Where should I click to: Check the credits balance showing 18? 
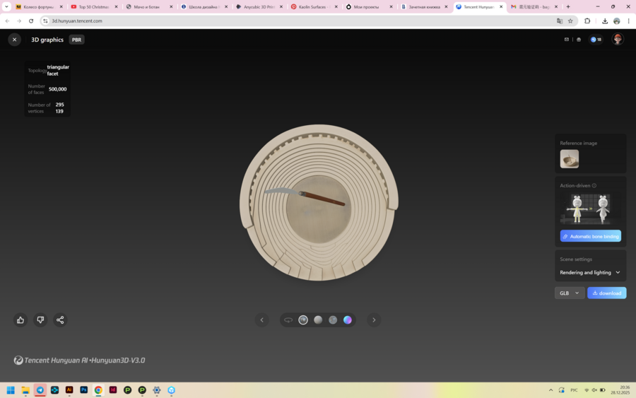596,40
